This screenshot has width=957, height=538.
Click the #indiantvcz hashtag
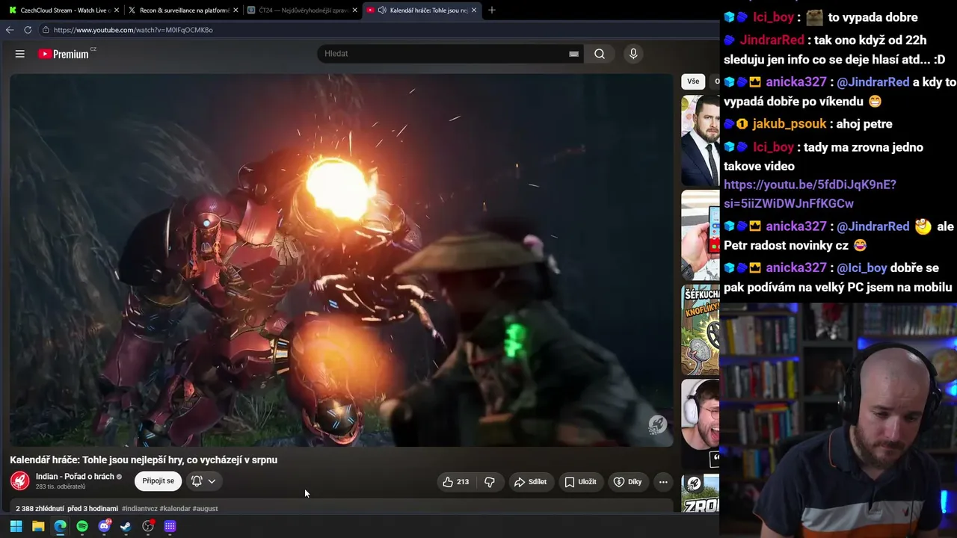[139, 509]
